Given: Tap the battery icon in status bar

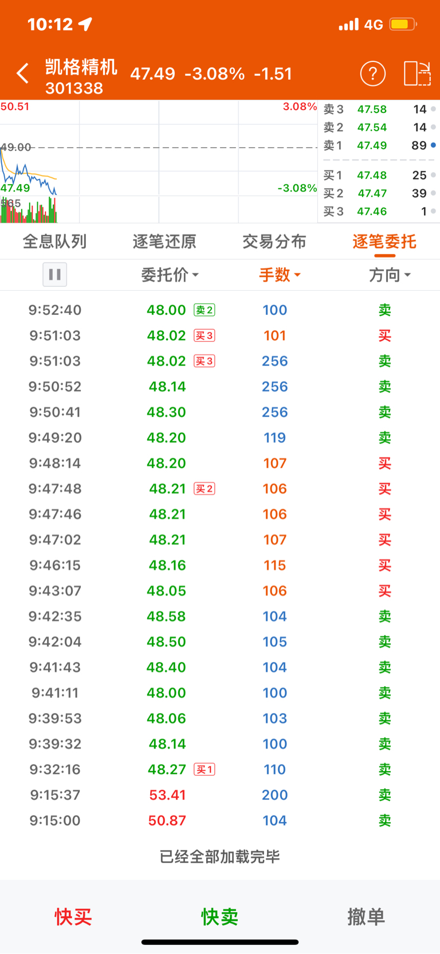Looking at the screenshot, I should point(403,24).
